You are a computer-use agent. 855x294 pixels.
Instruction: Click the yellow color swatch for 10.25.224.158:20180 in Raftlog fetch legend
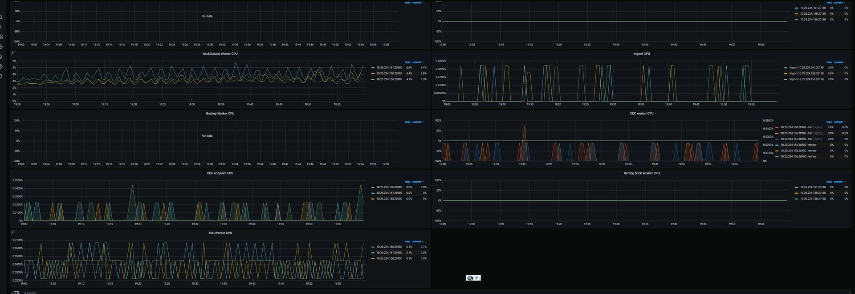point(796,193)
